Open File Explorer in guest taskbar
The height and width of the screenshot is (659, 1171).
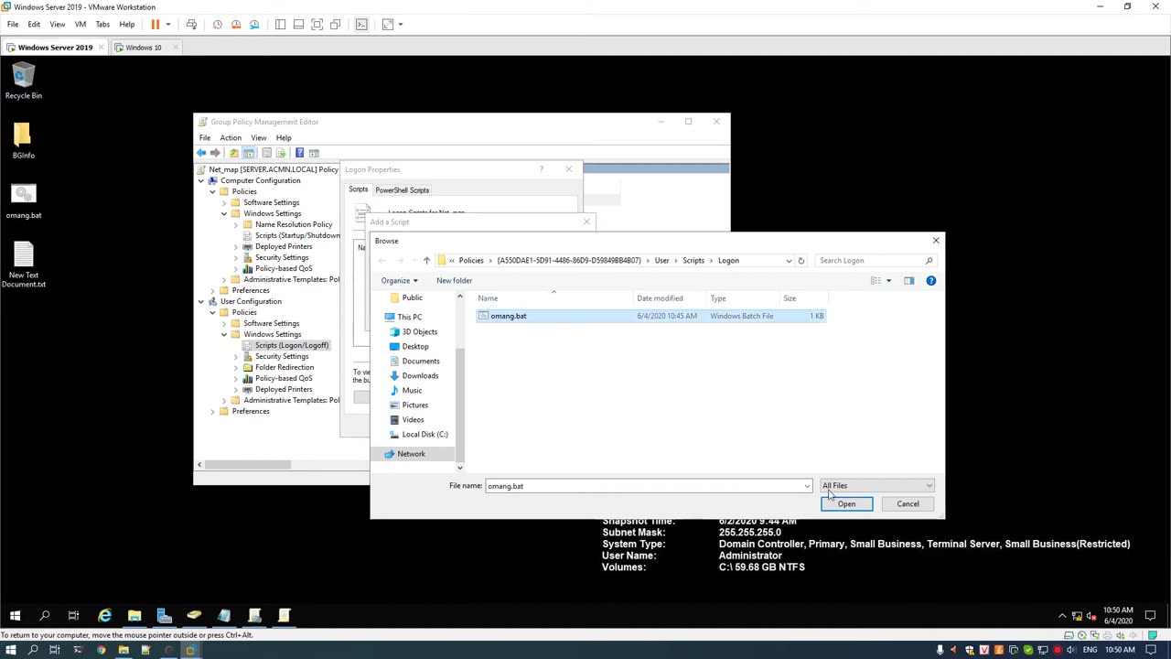tap(134, 616)
